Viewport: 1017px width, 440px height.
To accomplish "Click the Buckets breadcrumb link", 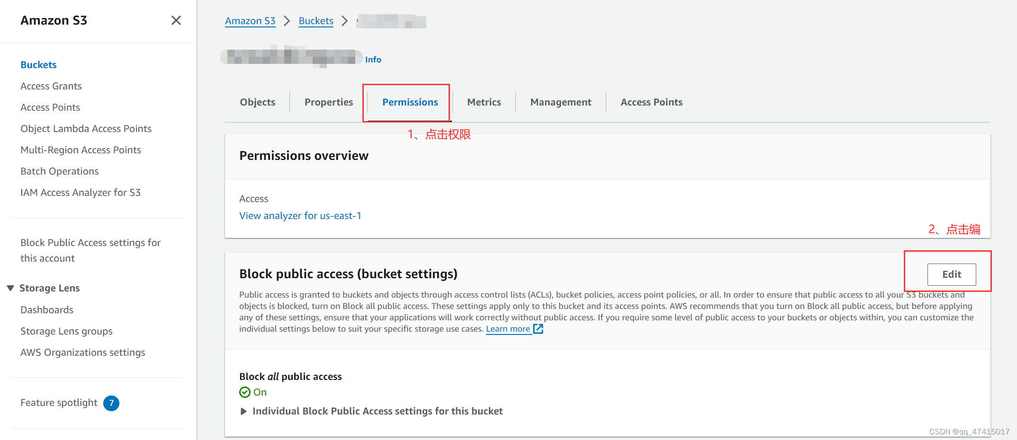I will pos(316,21).
